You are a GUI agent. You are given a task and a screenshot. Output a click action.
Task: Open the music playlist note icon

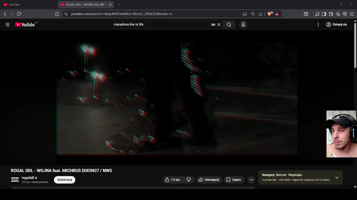pos(317,14)
